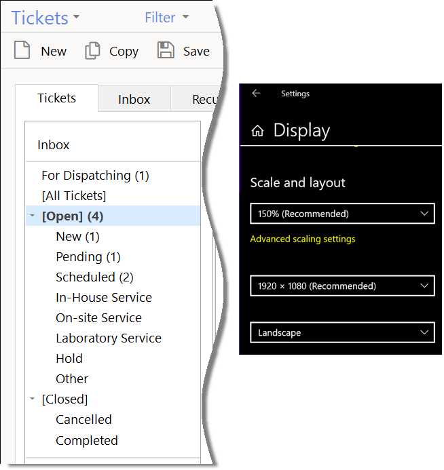Screen dimensions: 444x470
Task: Open the 150% scale dropdown
Action: (x=342, y=214)
